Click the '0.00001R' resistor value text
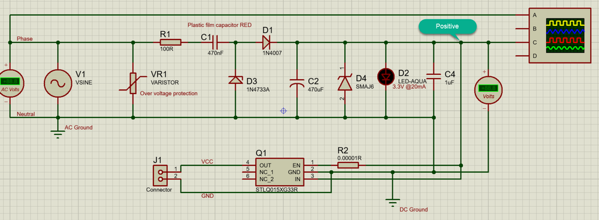 (x=350, y=158)
